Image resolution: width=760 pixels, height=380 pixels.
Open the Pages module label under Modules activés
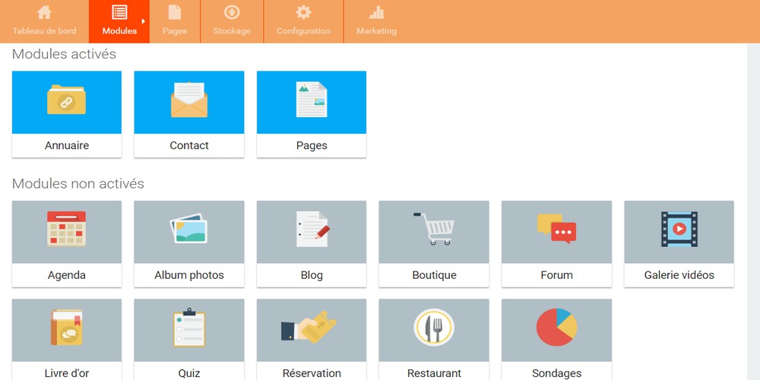[312, 145]
